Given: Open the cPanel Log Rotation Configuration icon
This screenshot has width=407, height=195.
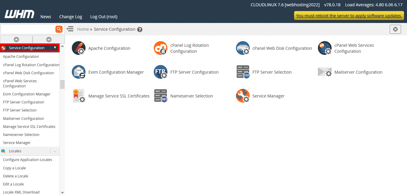Looking at the screenshot, I should pyautogui.click(x=161, y=48).
